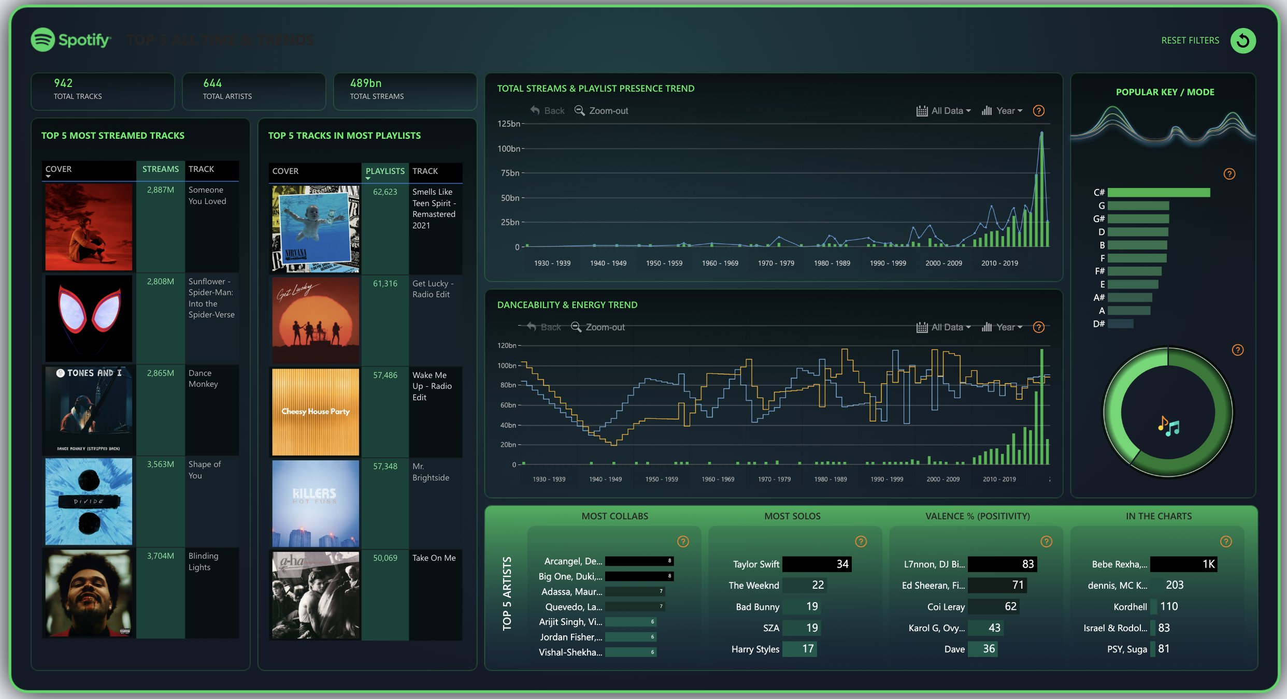This screenshot has height=699, width=1287.
Task: Open Year dropdown in danceability chart
Action: point(1002,327)
